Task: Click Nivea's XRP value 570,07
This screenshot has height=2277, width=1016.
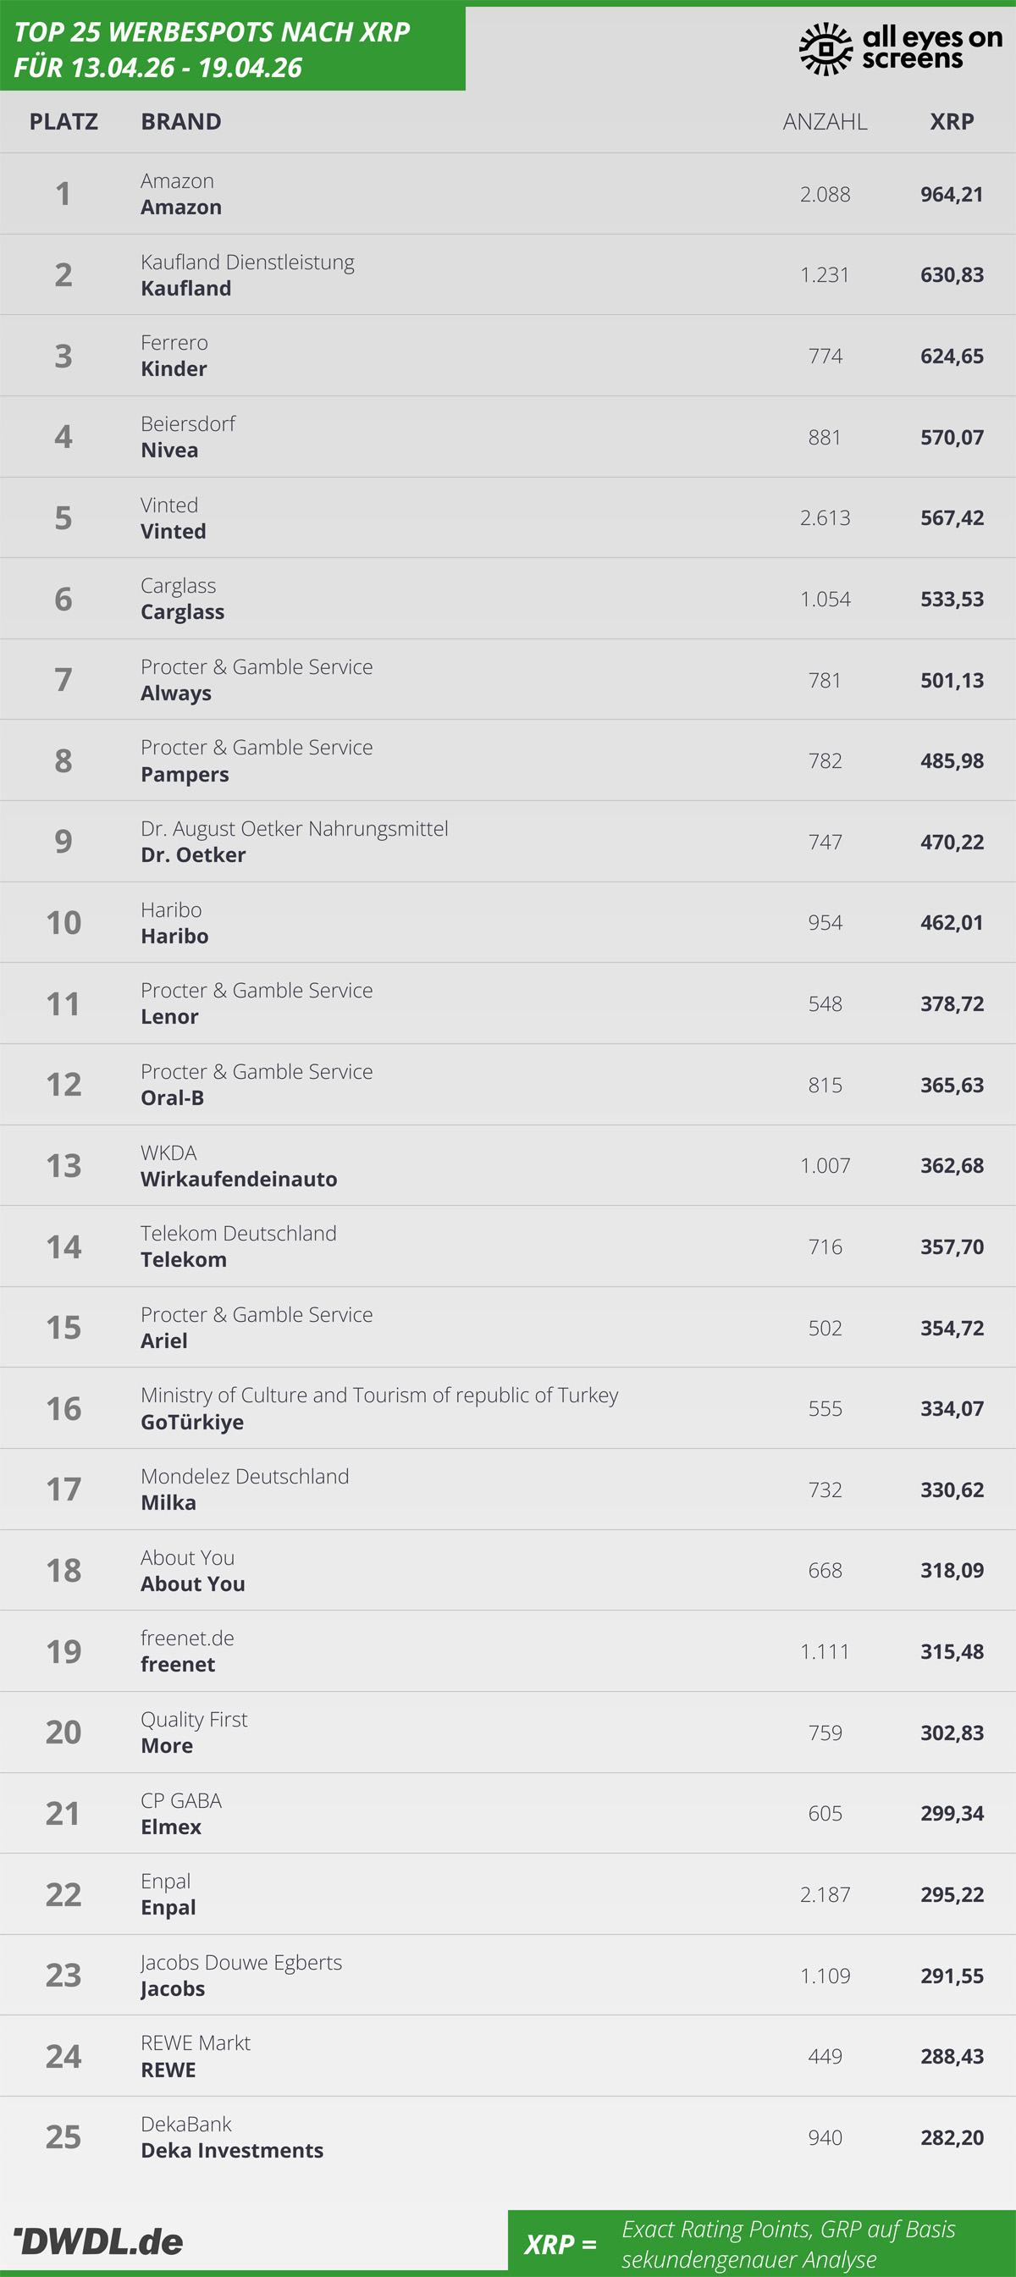Action: point(952,438)
